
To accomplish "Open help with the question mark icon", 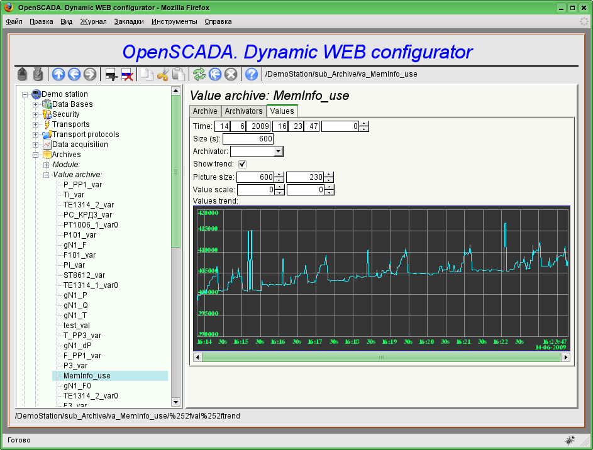I will [251, 74].
